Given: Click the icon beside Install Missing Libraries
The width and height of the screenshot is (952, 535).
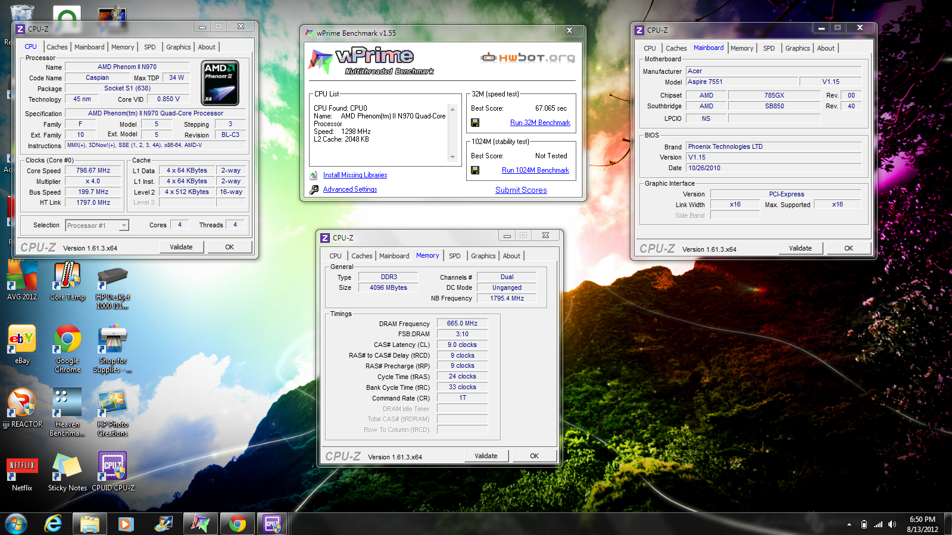Looking at the screenshot, I should click(x=314, y=175).
